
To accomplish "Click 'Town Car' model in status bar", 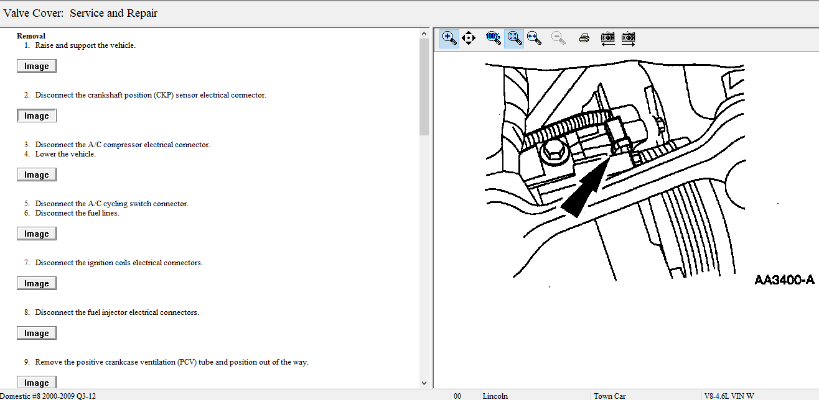I will click(x=610, y=396).
